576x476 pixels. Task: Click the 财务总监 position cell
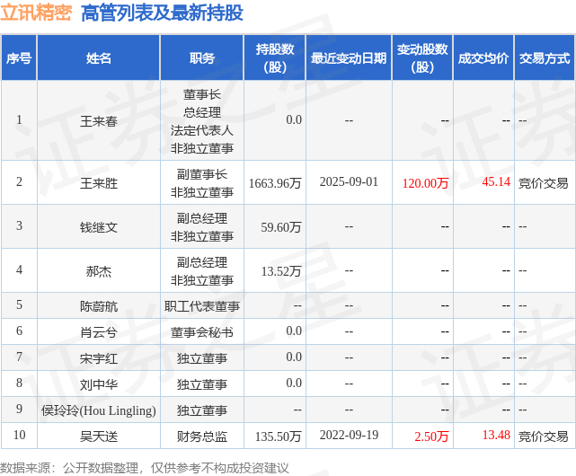201,436
